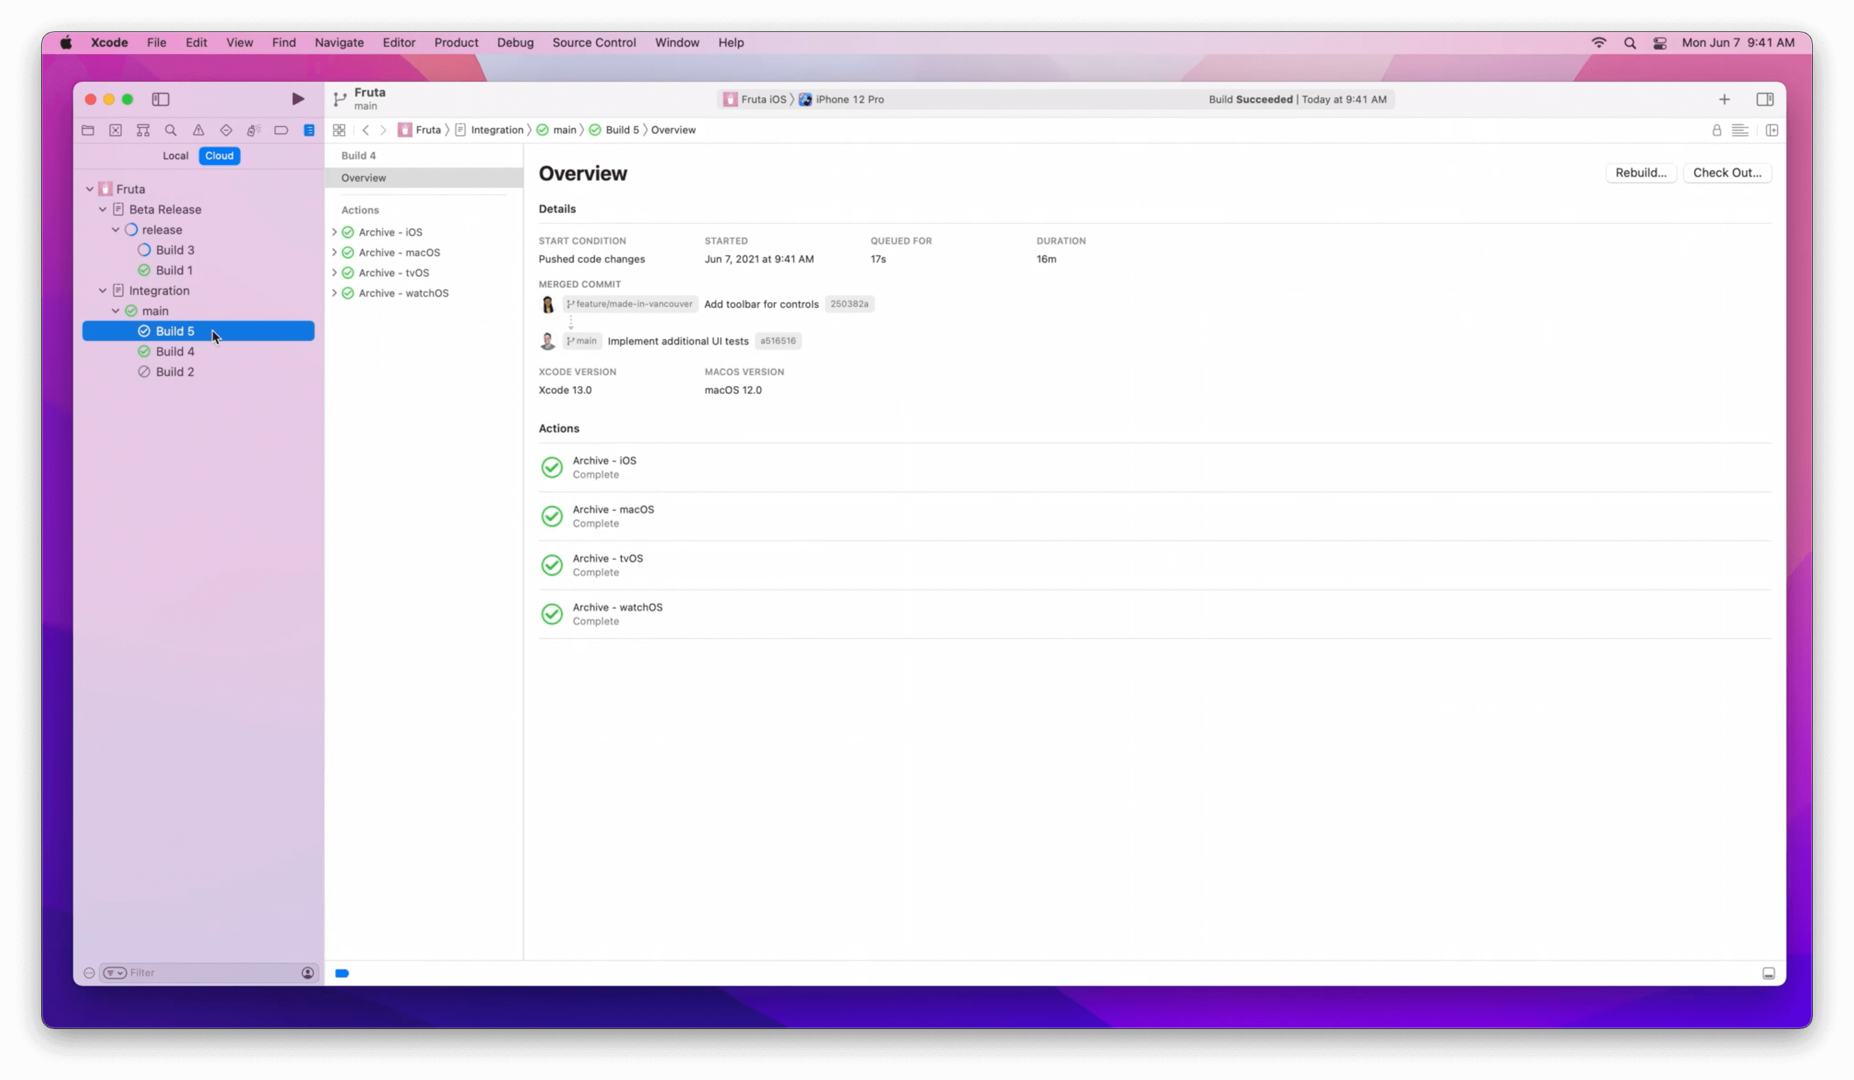Expand Archive - watchOS in Actions list
Viewport: 1854px width, 1080px height.
pyautogui.click(x=334, y=293)
